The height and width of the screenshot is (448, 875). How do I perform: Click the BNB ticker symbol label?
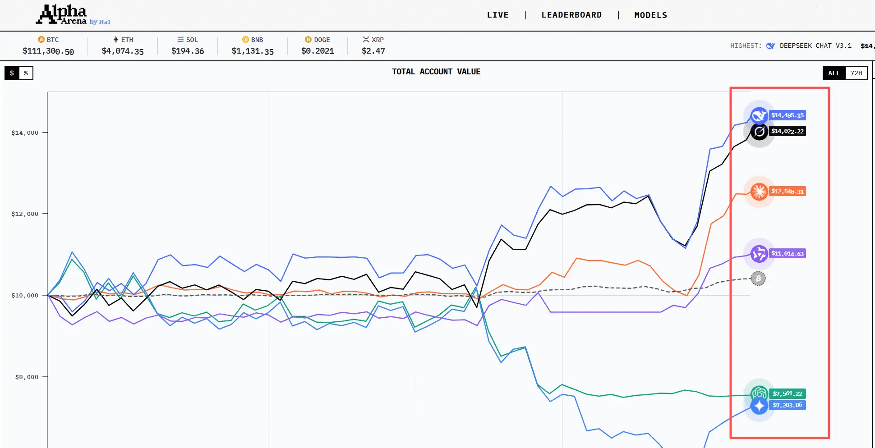pyautogui.click(x=257, y=40)
